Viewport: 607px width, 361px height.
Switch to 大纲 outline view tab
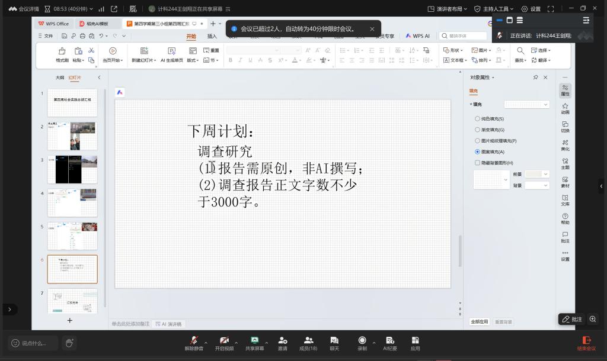pyautogui.click(x=59, y=78)
